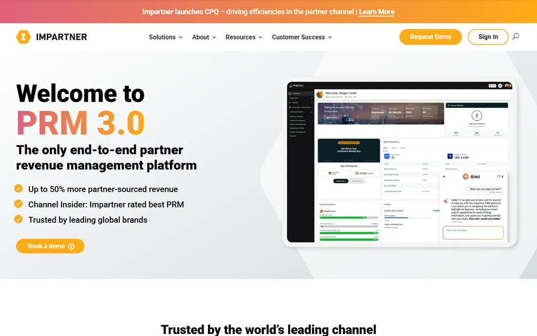Open the search magnifier icon
The height and width of the screenshot is (336, 537).
516,36
